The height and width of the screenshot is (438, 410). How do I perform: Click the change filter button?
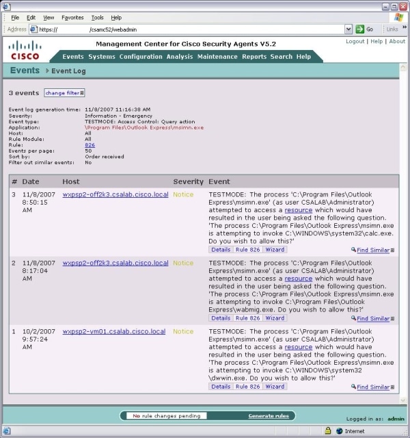click(64, 93)
